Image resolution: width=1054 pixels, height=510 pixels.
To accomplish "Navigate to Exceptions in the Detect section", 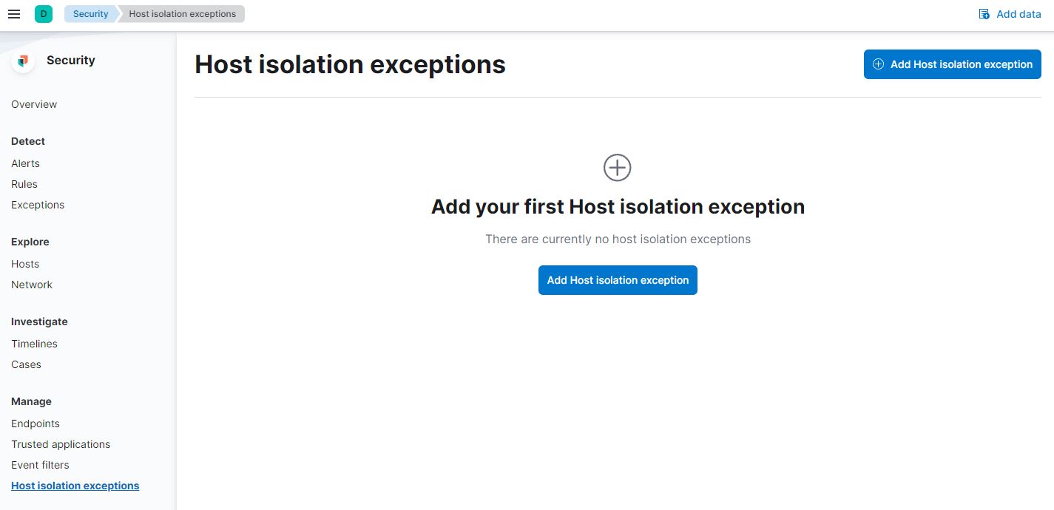I will [37, 205].
